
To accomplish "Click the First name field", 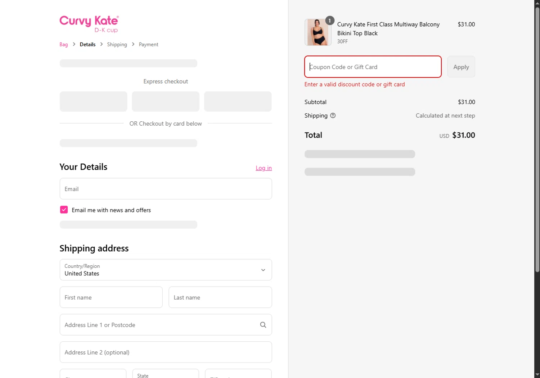I will point(111,297).
